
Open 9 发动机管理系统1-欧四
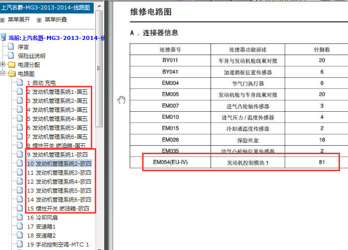coord(57,155)
